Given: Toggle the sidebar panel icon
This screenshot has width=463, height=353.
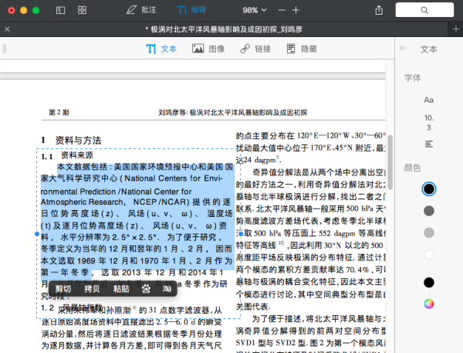Looking at the screenshot, I should coord(60,10).
